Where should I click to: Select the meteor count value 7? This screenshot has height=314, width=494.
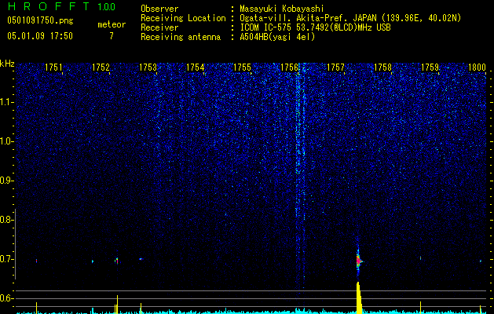pos(112,36)
